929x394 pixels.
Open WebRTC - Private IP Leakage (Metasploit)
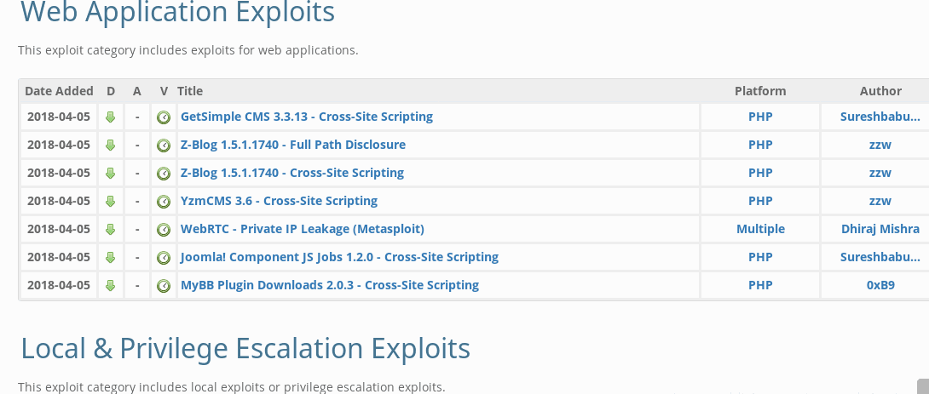303,229
